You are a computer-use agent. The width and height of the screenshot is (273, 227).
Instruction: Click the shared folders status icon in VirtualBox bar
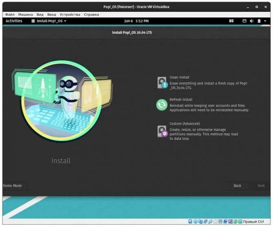(216, 221)
